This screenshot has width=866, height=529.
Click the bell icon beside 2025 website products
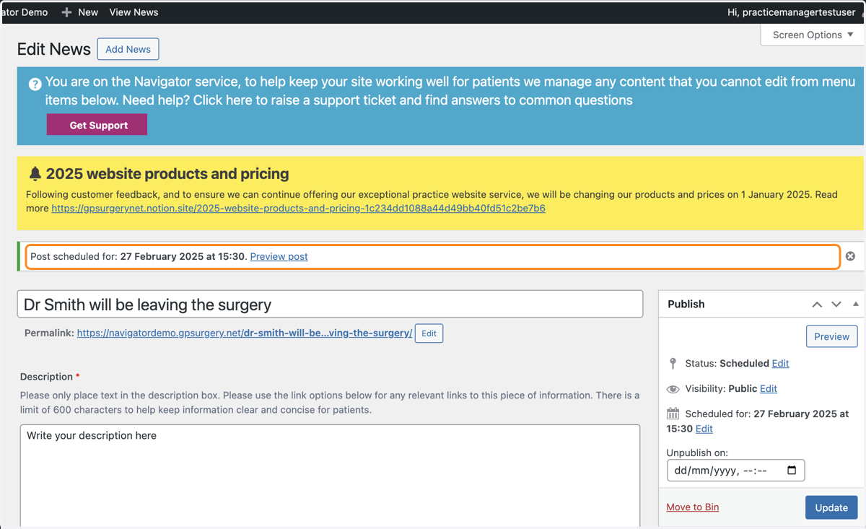(35, 174)
